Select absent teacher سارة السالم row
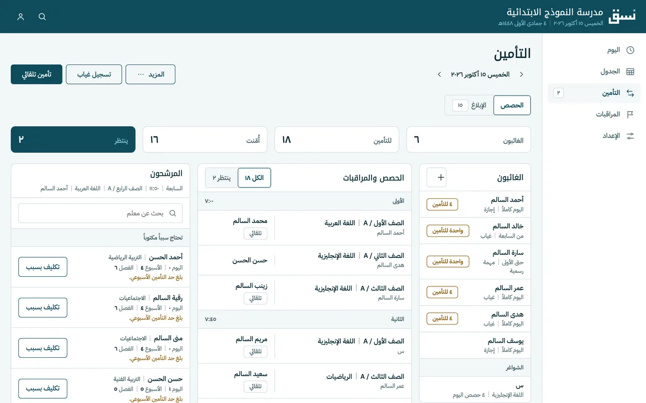The height and width of the screenshot is (403, 646). (475, 262)
